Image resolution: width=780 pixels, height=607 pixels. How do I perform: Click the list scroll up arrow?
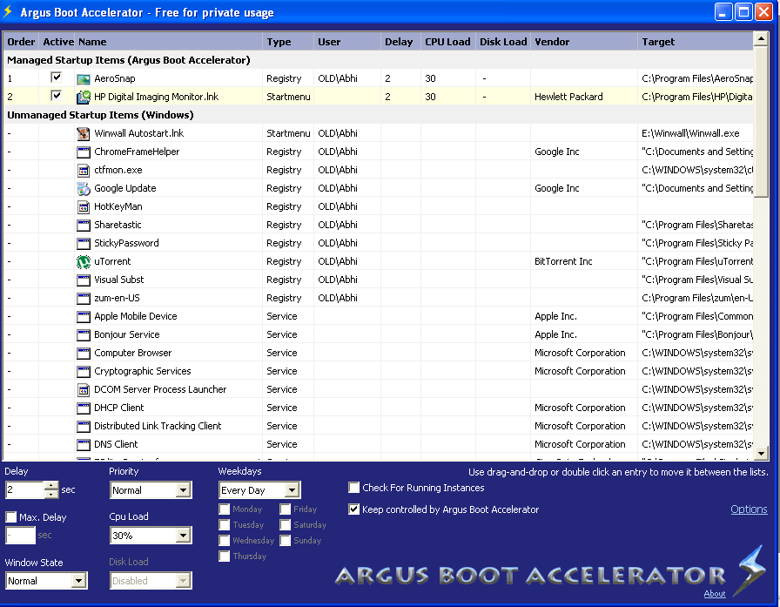(x=761, y=39)
